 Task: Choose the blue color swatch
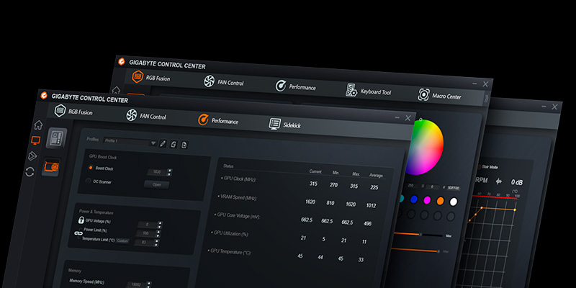(413, 199)
